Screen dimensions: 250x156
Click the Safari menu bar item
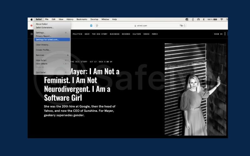(x=39, y=19)
